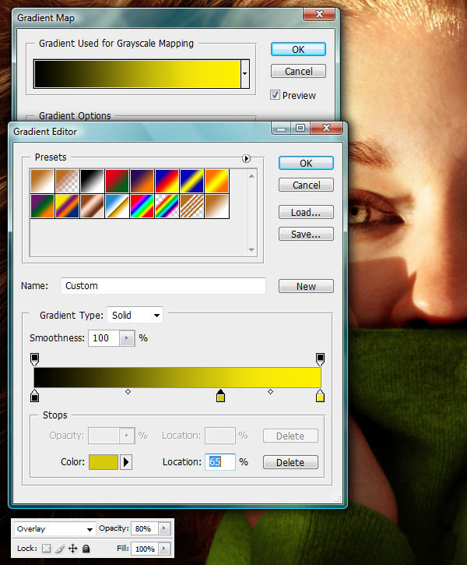Open the layer Opacity slider arrow
467x565 pixels.
[164, 528]
